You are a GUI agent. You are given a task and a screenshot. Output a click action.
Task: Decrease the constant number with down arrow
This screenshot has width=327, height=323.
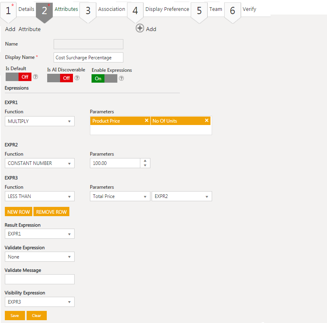(x=145, y=165)
